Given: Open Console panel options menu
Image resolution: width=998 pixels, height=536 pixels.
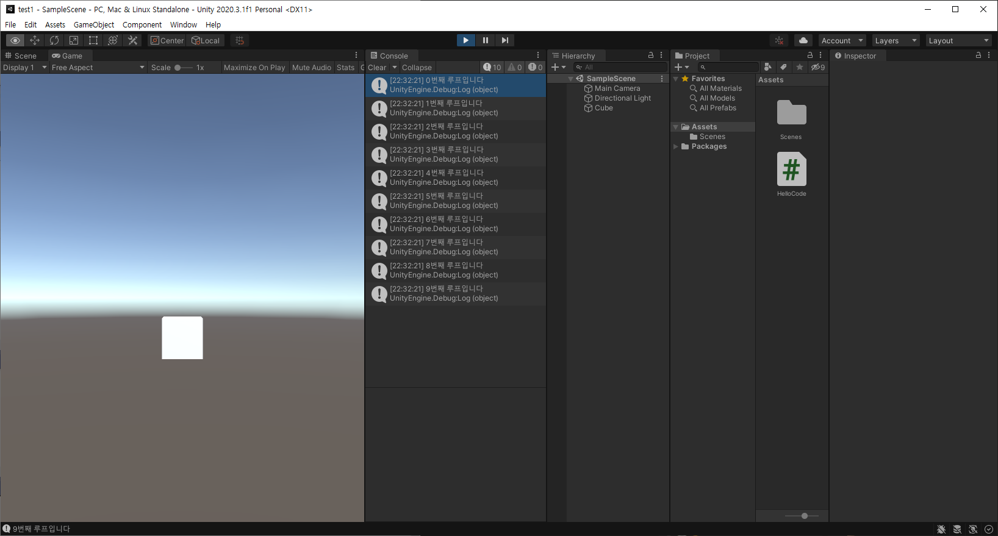Looking at the screenshot, I should (538, 55).
